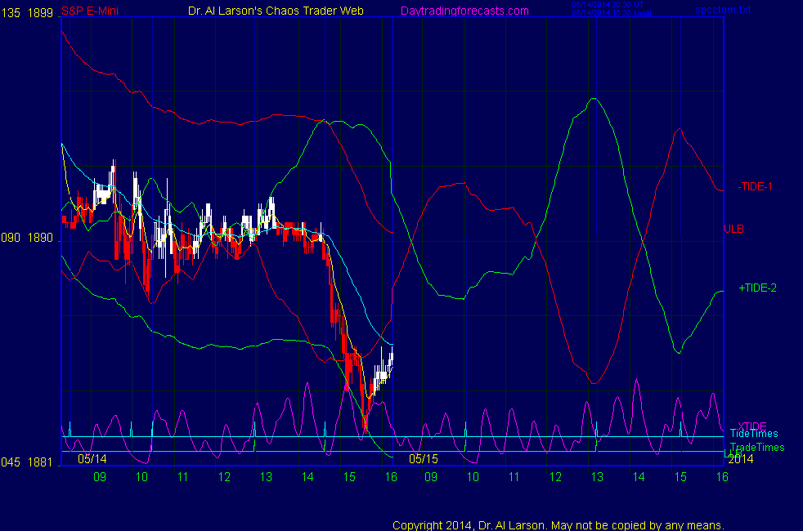Click the copyright notice for Dr. Al Larson
The height and width of the screenshot is (531, 803).
pos(559,525)
